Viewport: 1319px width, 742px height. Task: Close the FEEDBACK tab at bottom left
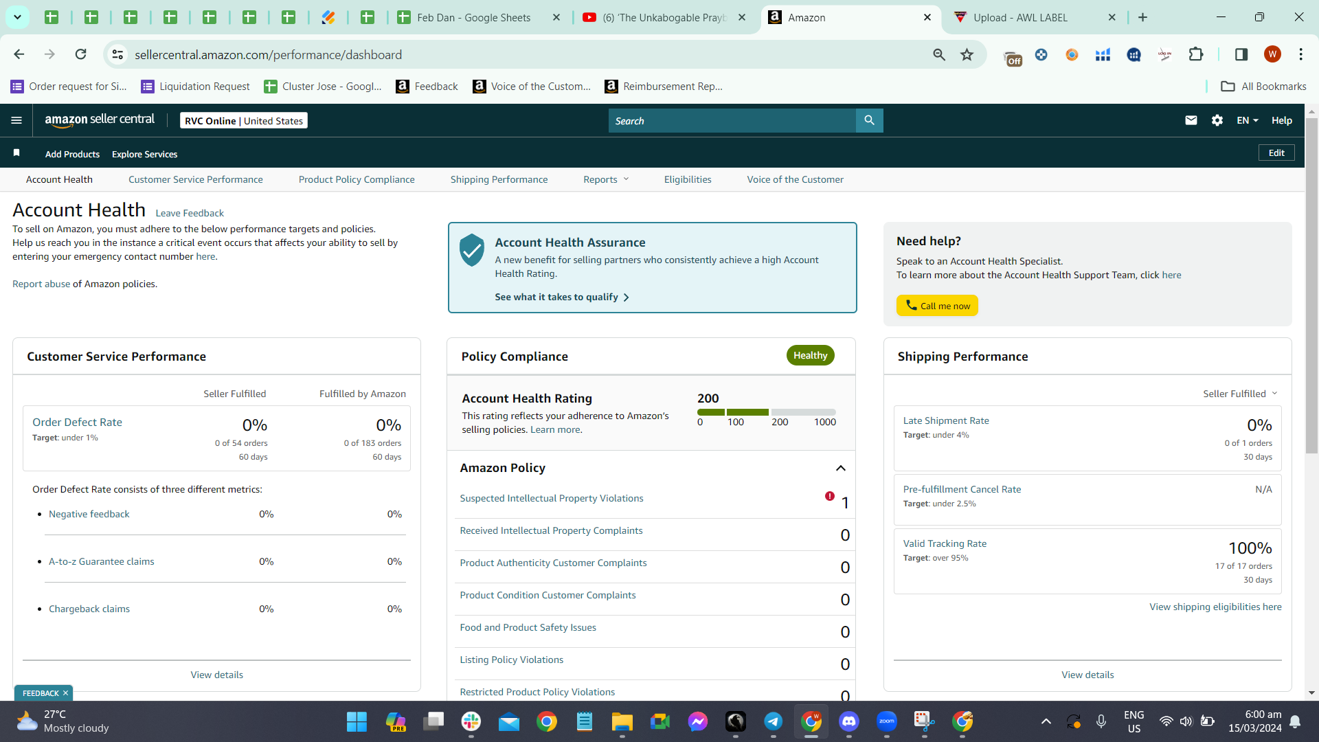pos(65,693)
